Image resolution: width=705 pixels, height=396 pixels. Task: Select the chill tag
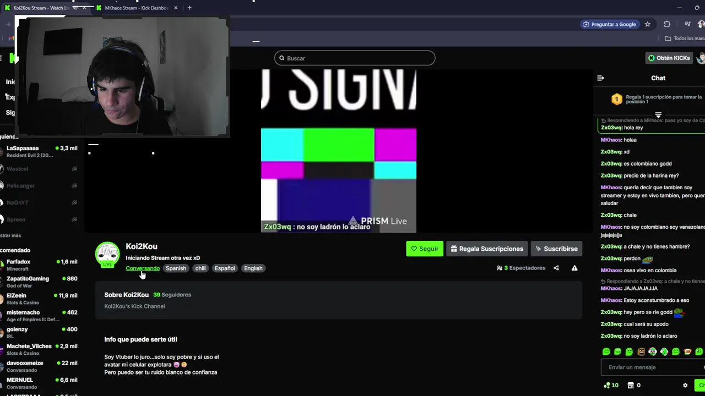pos(200,268)
